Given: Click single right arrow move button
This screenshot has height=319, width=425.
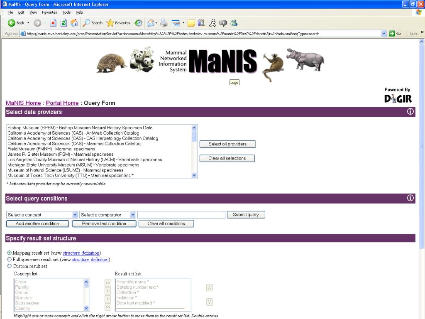Looking at the screenshot, I should (x=108, y=291).
